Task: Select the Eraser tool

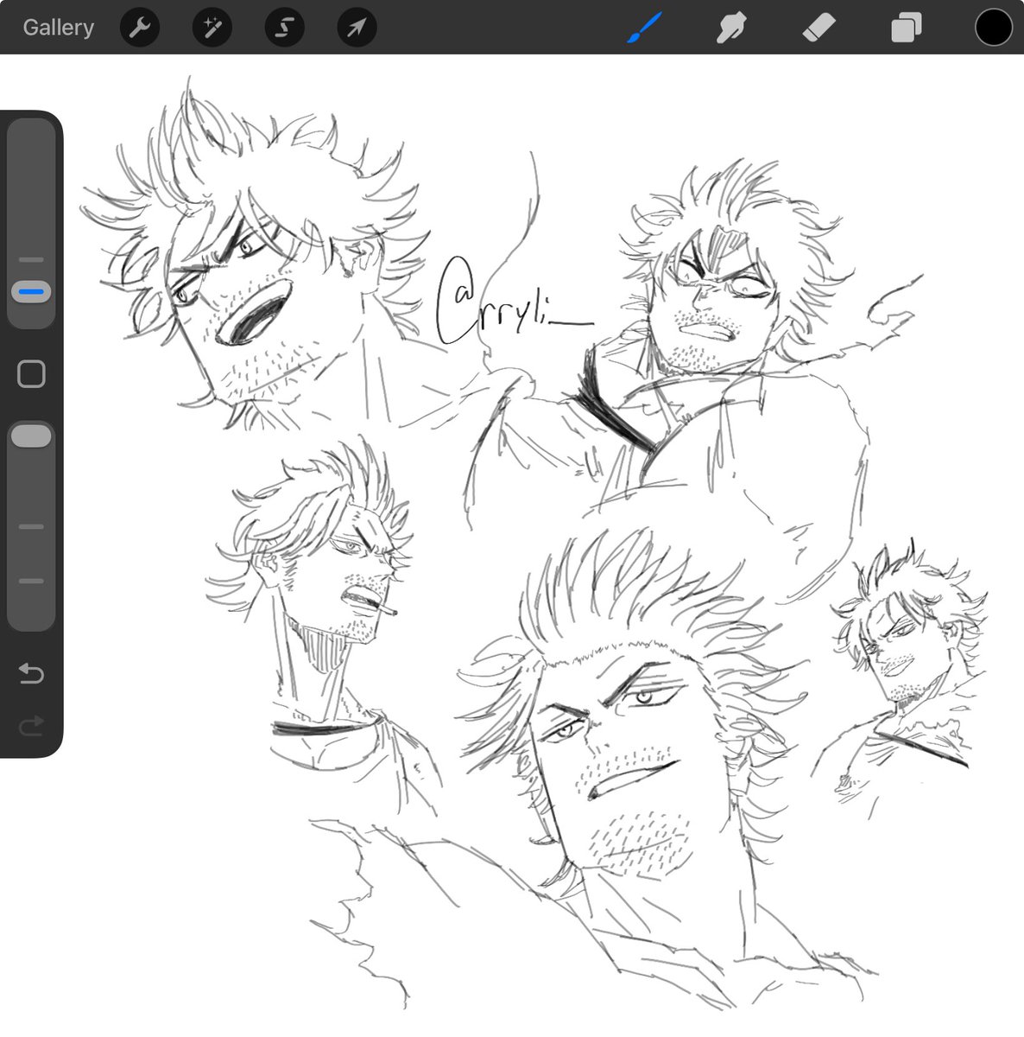Action: (819, 28)
